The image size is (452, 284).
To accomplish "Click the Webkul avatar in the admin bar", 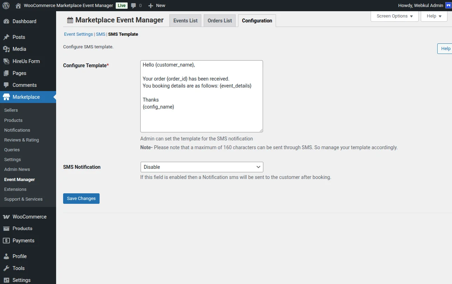I will [x=448, y=5].
